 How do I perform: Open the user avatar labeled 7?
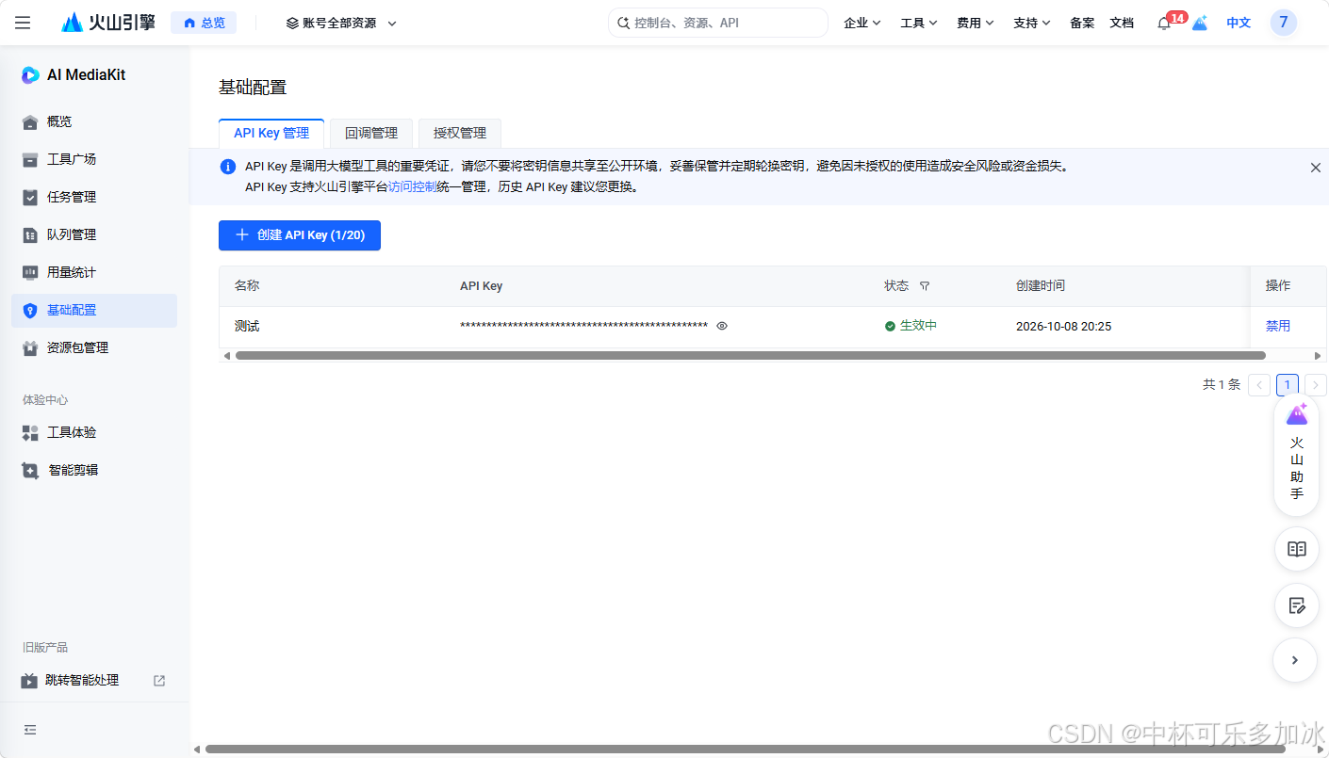pyautogui.click(x=1284, y=23)
